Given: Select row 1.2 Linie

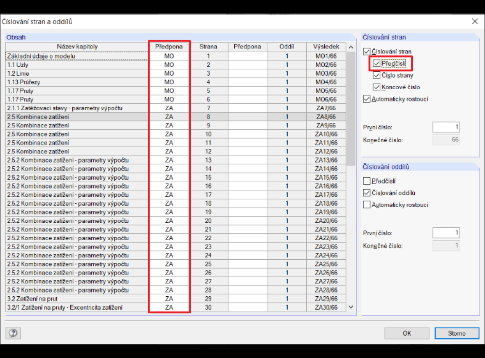Looking at the screenshot, I should point(77,73).
